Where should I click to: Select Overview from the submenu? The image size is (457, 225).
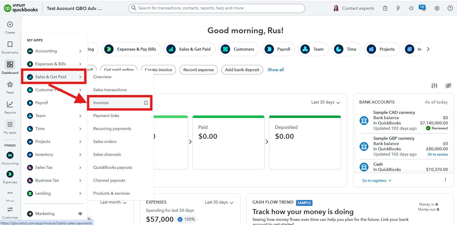(x=102, y=77)
